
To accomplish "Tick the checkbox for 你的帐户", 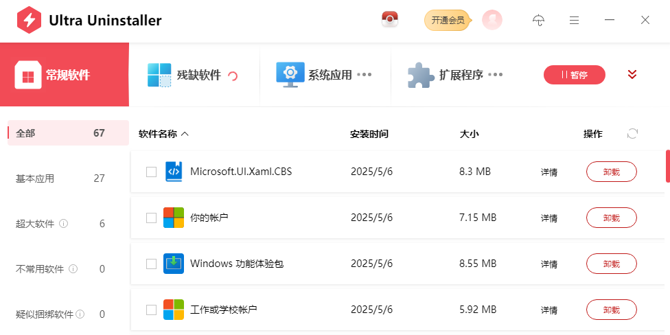I will pyautogui.click(x=151, y=218).
